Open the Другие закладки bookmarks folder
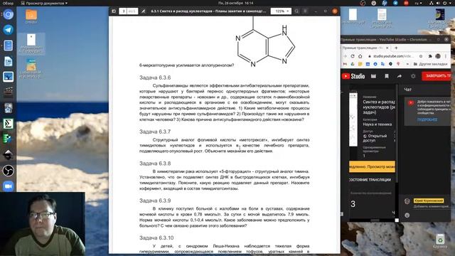This screenshot has width=455, height=256. 431,64
